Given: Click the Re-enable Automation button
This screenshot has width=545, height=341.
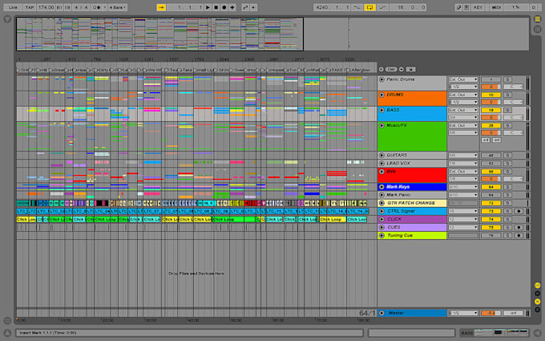Looking at the screenshot, I should [x=254, y=7].
